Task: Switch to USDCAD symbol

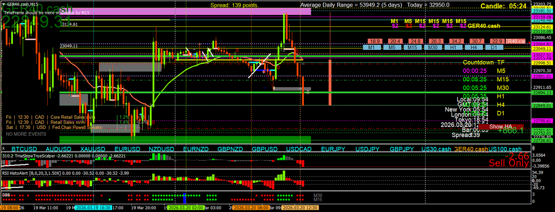Action: pos(299,149)
